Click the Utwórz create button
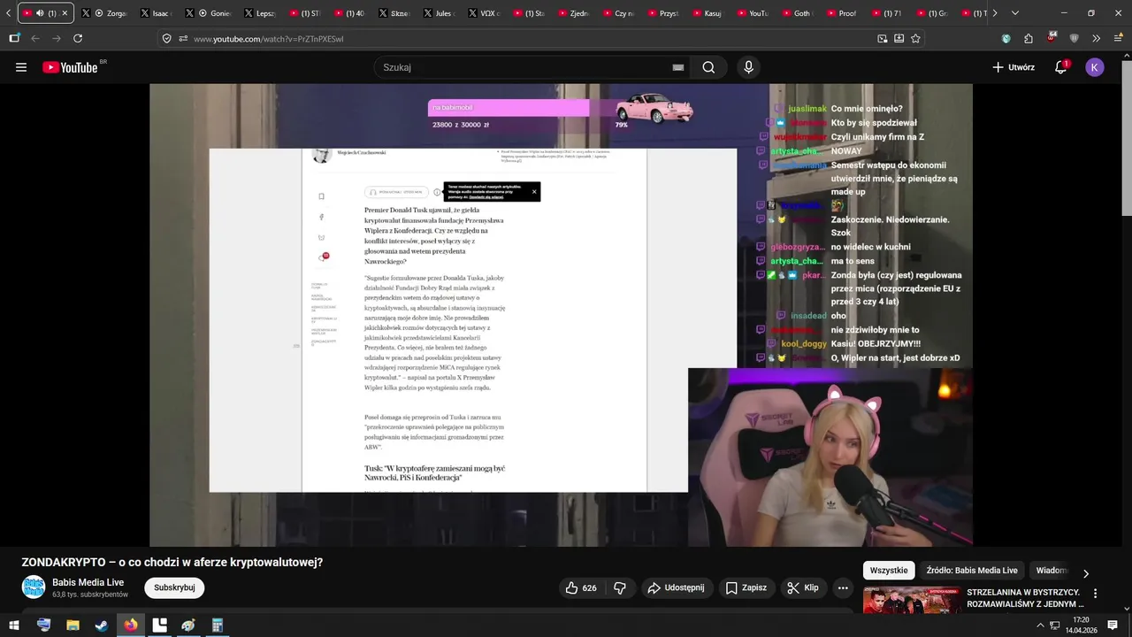Viewport: 1132px width, 637px height. pos(1013,67)
